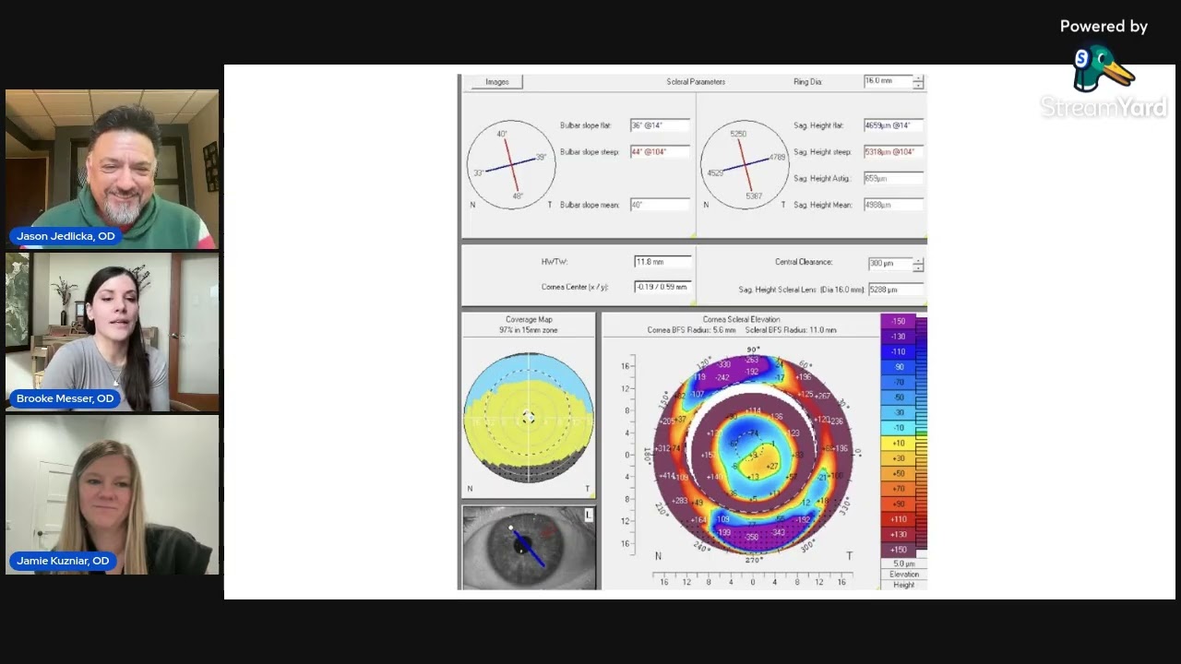Select Jason Jedlicka's video tile

pos(112,170)
